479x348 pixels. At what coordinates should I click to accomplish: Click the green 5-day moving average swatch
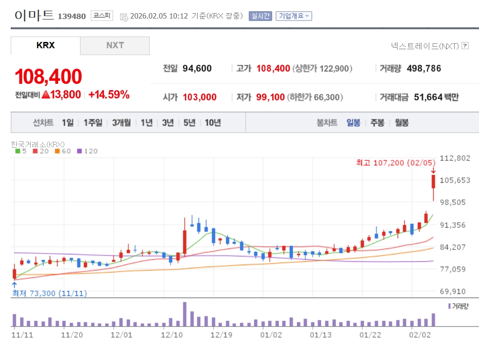pos(18,151)
